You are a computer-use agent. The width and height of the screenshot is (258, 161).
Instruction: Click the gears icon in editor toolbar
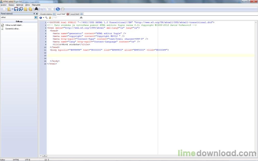tap(46, 18)
